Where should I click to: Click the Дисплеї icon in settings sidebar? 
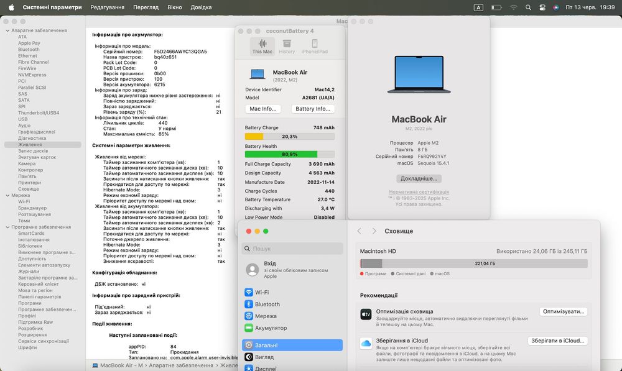point(249,368)
